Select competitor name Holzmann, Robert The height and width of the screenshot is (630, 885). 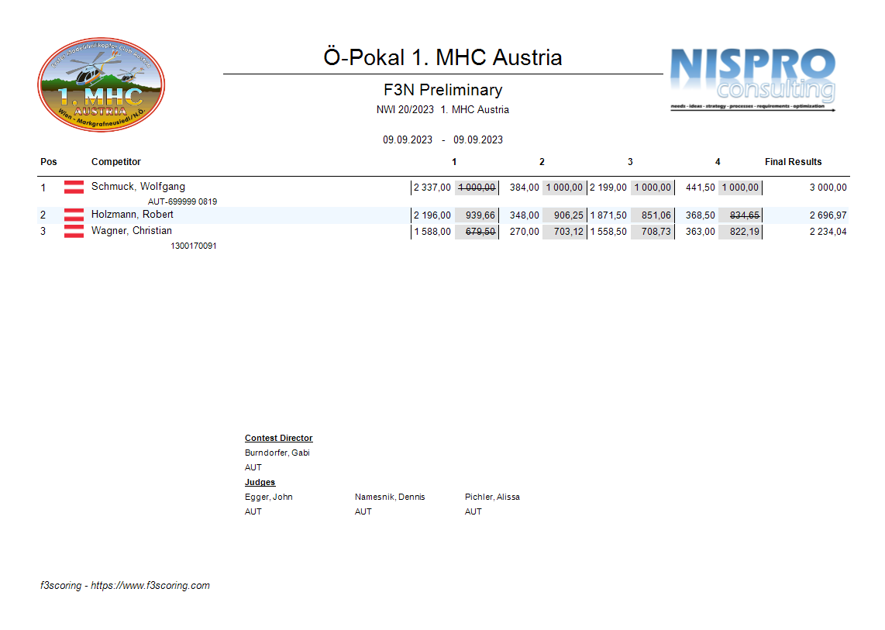tap(132, 215)
